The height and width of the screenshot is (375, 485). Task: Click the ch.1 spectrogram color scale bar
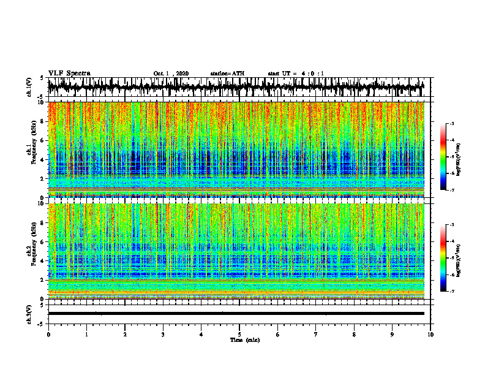click(x=443, y=157)
